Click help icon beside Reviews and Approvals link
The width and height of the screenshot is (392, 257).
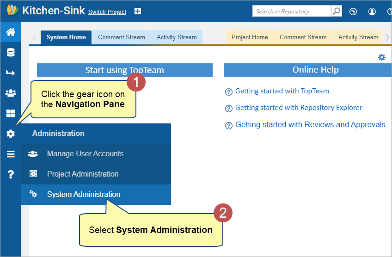(x=228, y=126)
